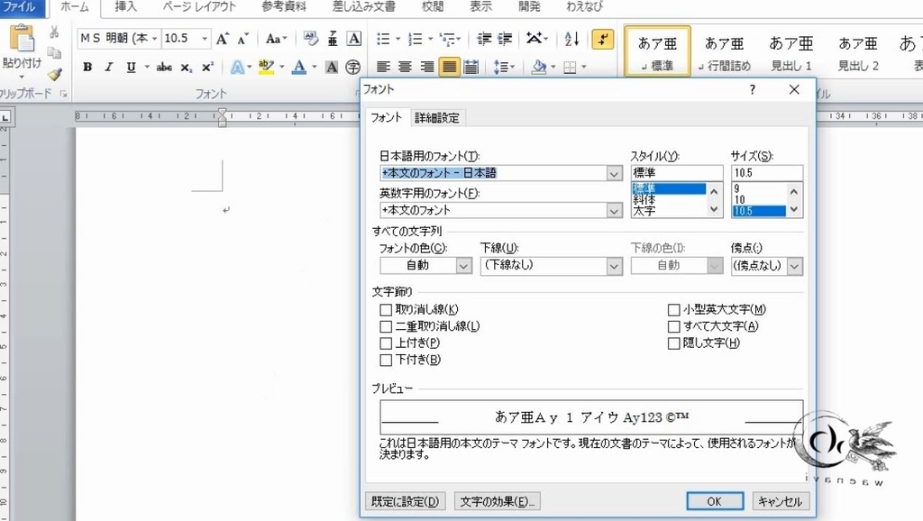Click the enclose characters (囲い文字) icon
This screenshot has width=923, height=521.
coord(352,67)
